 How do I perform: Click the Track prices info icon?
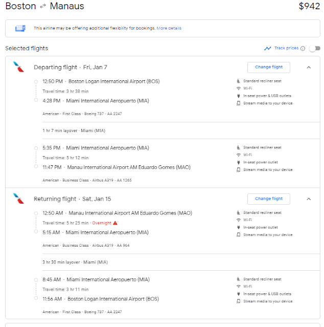[303, 49]
